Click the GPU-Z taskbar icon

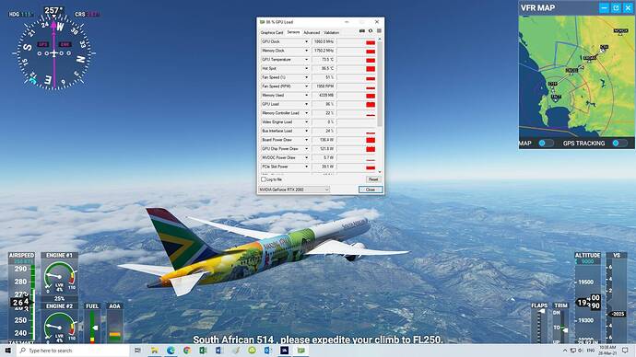301,351
